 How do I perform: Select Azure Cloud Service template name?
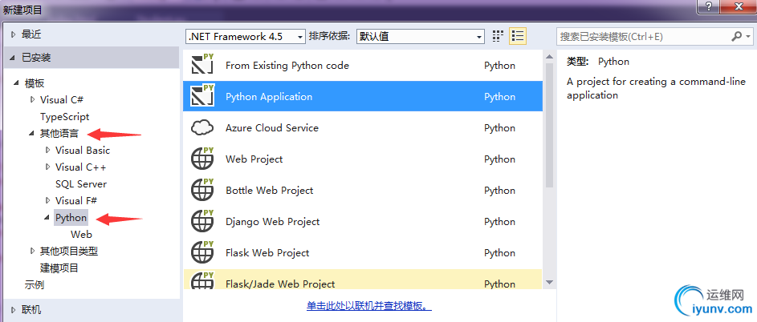point(272,128)
